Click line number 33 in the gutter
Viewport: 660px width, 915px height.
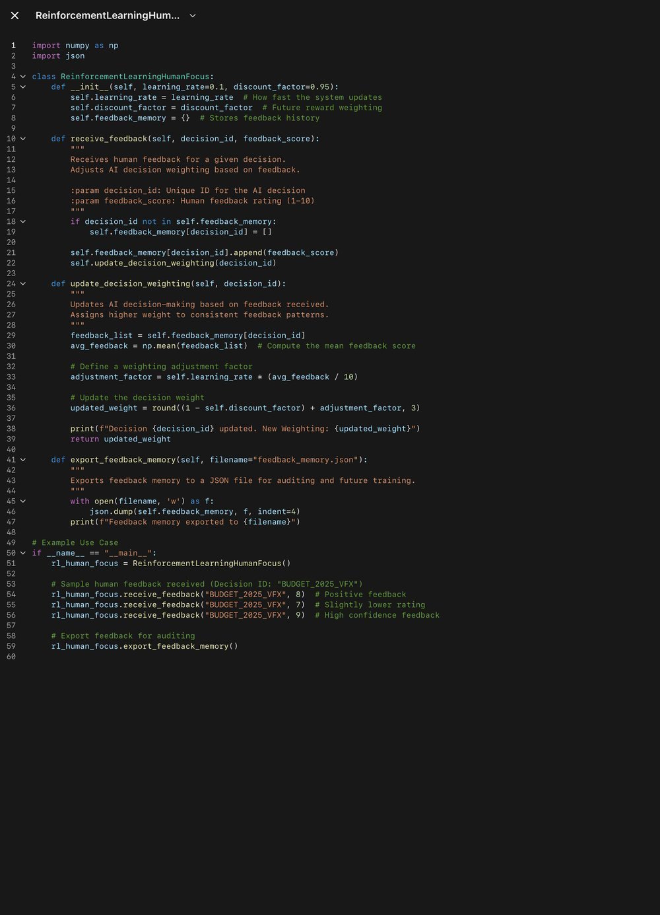11,377
